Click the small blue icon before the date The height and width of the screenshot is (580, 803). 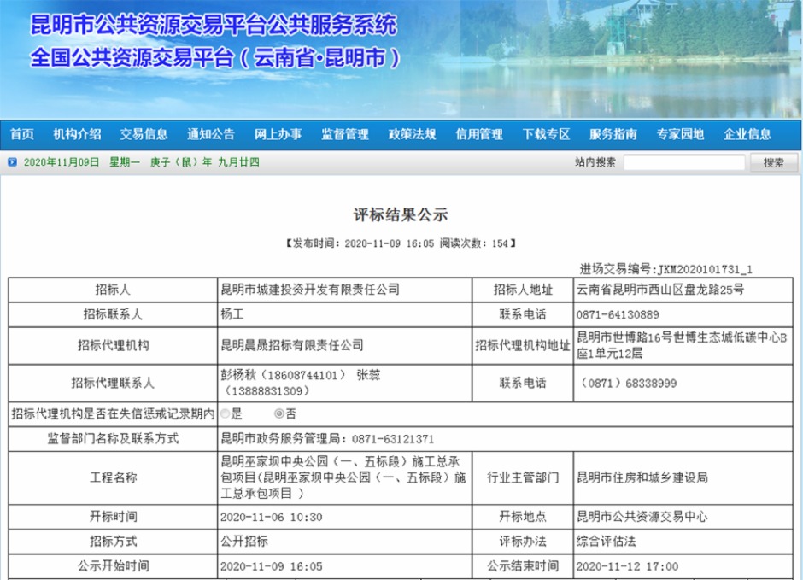[12, 162]
